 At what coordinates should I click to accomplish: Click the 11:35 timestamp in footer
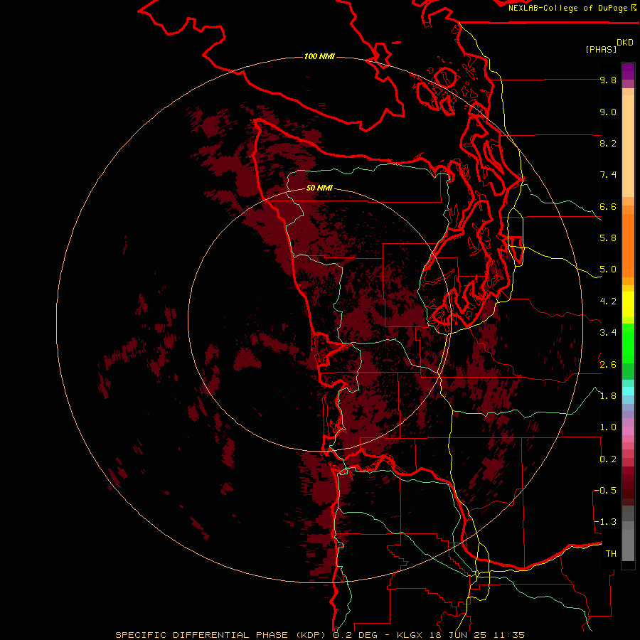(x=509, y=635)
